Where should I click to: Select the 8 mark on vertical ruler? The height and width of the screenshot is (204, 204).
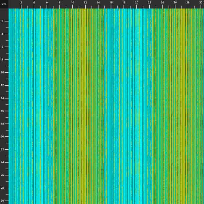tap(3, 60)
